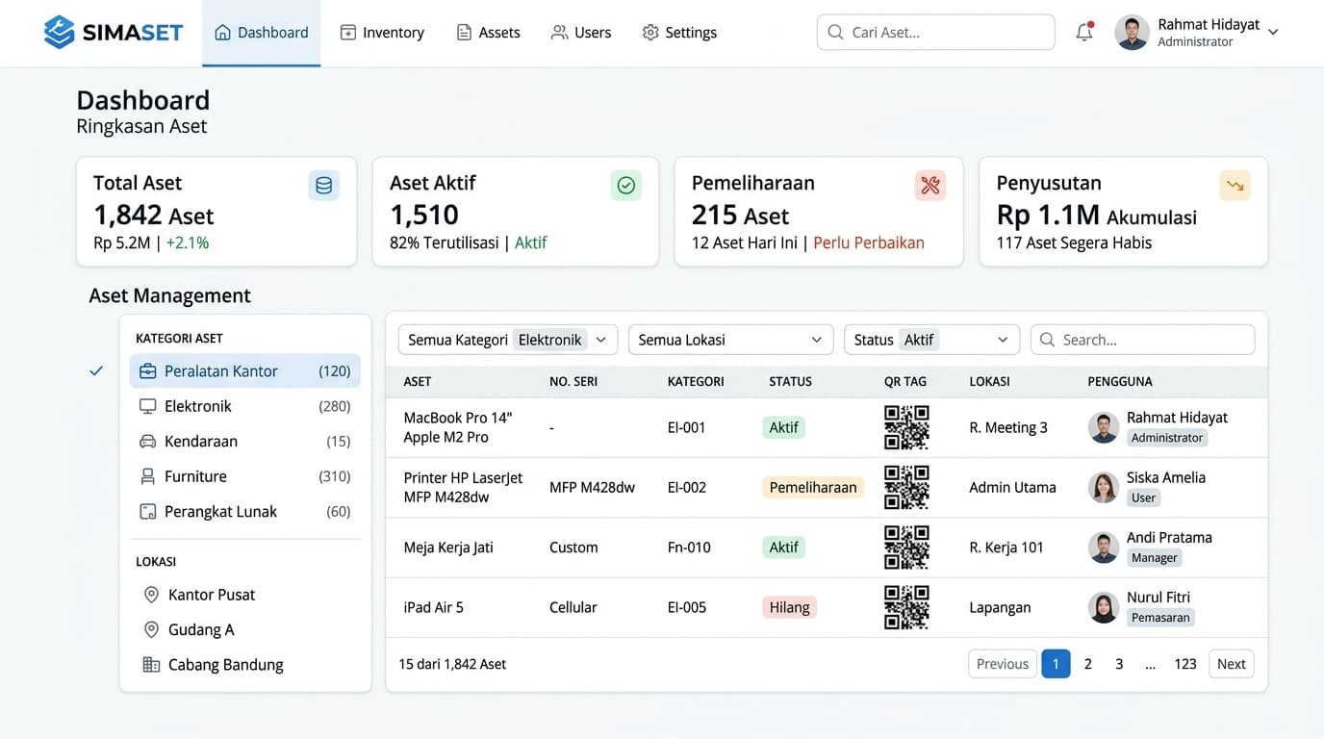The width and height of the screenshot is (1324, 739).
Task: Click the pin icon beside Gudang A
Action: 151,629
